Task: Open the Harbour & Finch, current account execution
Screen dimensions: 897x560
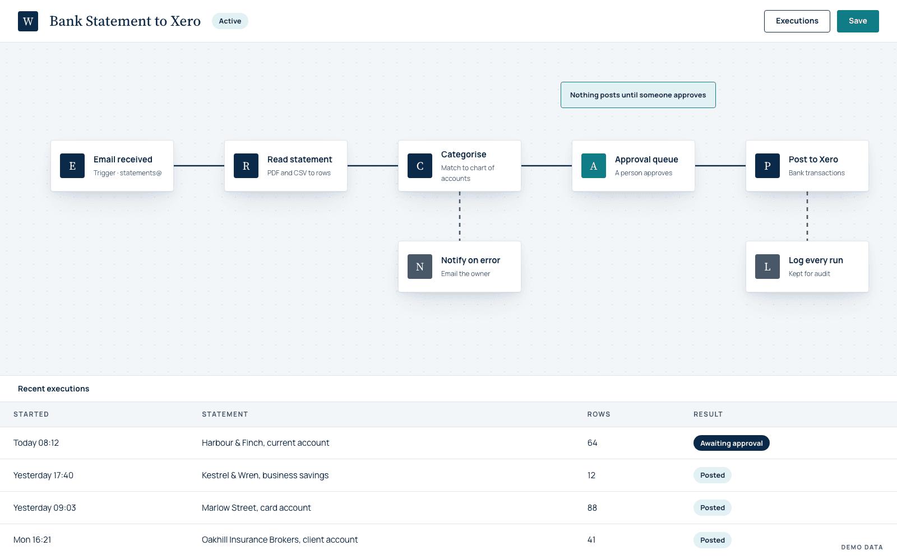Action: coord(449,443)
